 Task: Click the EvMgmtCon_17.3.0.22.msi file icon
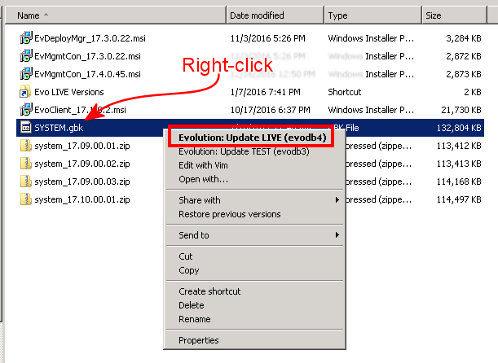pos(25,56)
